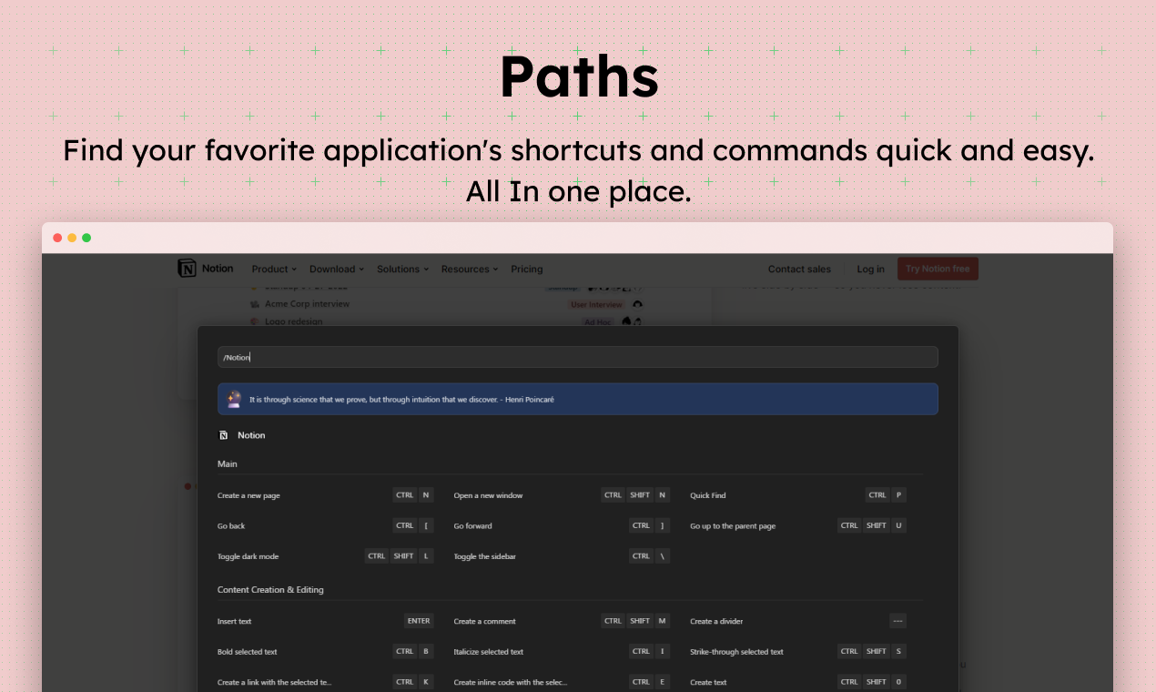This screenshot has width=1156, height=692.
Task: Select the Toggle the sidebar shortcut
Action: coord(562,555)
